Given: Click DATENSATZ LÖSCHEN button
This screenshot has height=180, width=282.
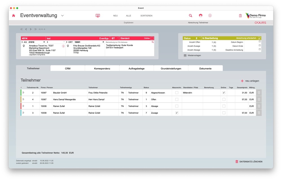Looking at the screenshot, I should coord(249,162).
